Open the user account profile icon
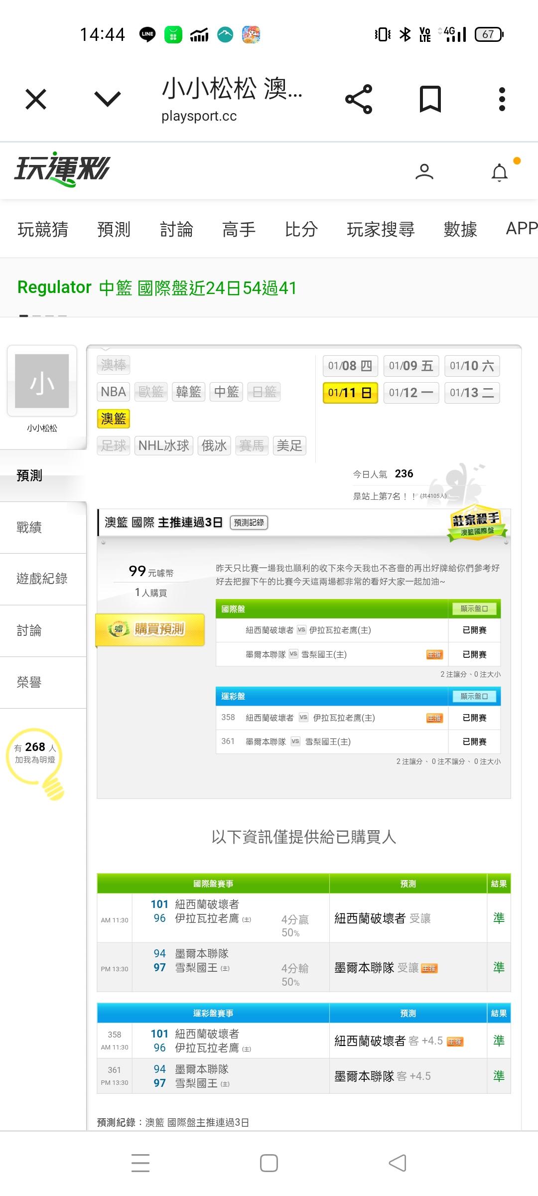 tap(424, 171)
